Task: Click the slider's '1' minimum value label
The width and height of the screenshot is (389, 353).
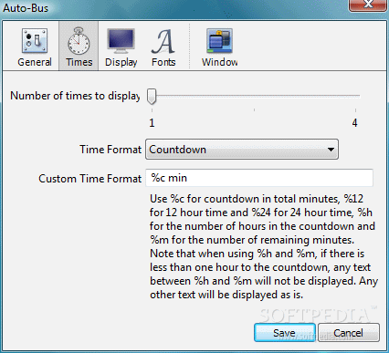Action: (x=152, y=123)
